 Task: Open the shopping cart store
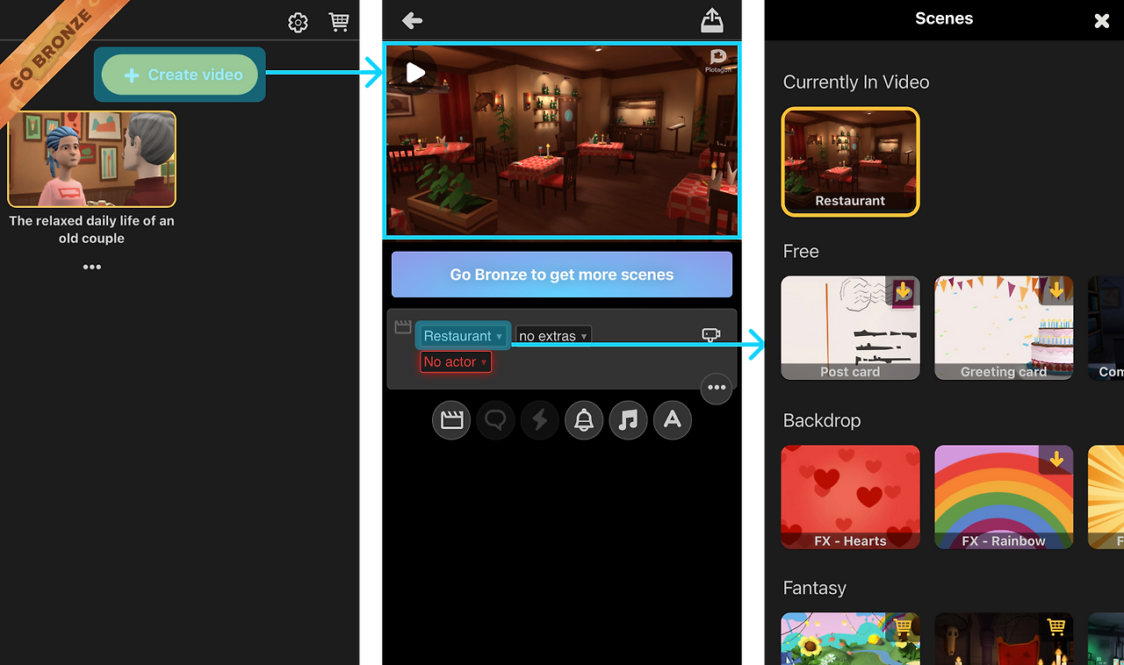tap(339, 22)
